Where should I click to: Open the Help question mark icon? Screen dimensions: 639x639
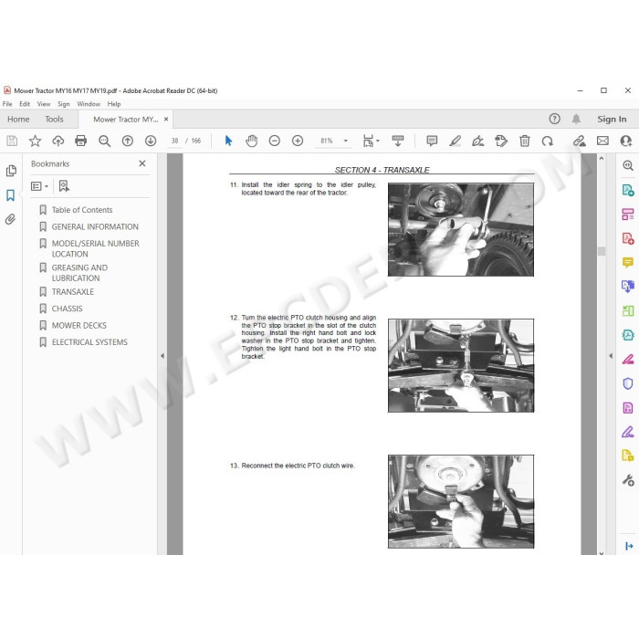(x=554, y=119)
